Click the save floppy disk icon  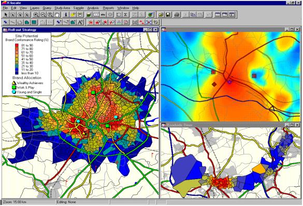[168, 14]
